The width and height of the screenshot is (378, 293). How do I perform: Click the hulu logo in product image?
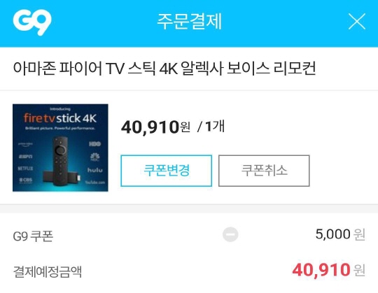(x=94, y=170)
